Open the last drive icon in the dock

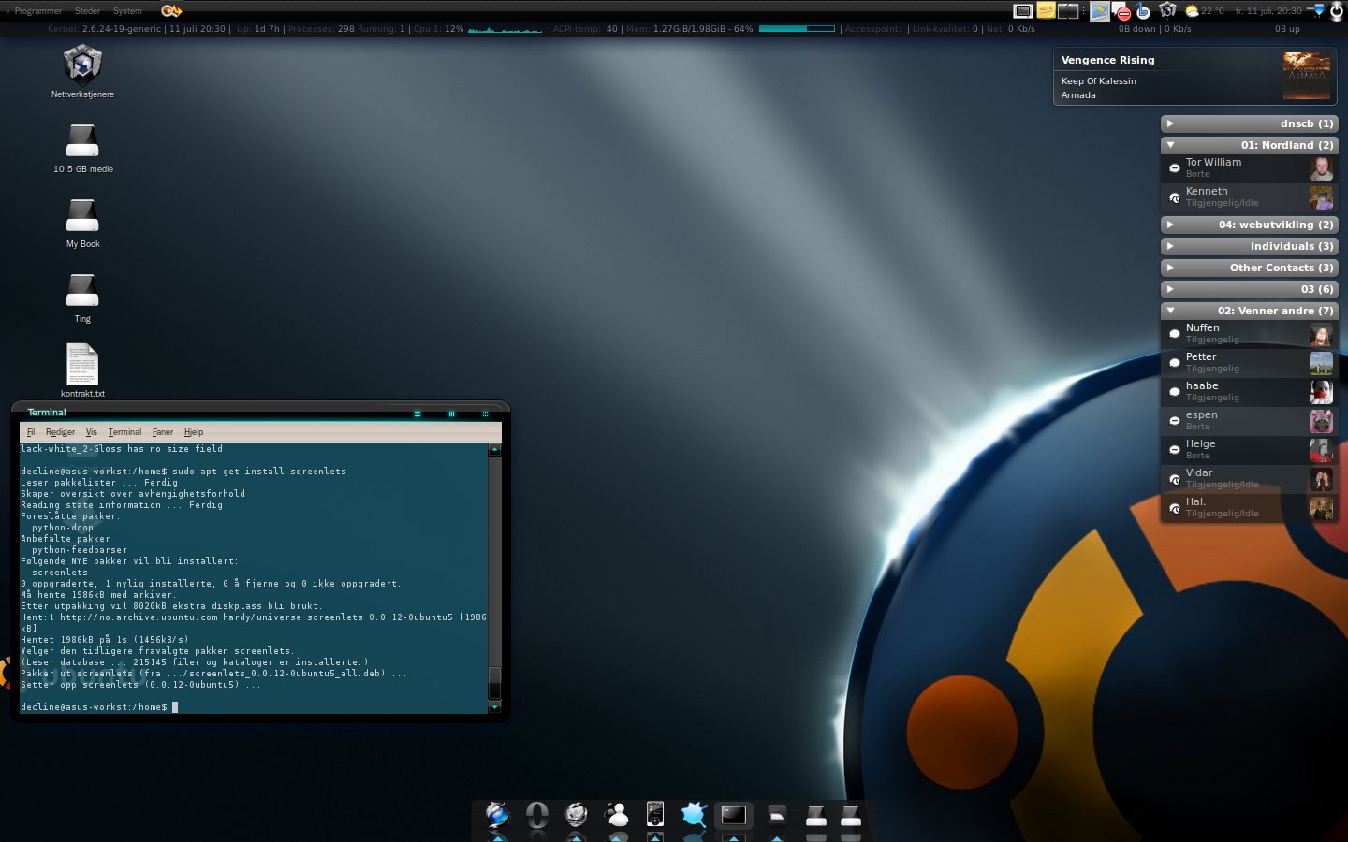851,816
